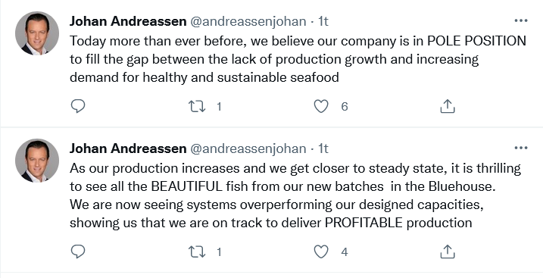
Task: Share the second tweet via upload icon
Action: click(447, 251)
